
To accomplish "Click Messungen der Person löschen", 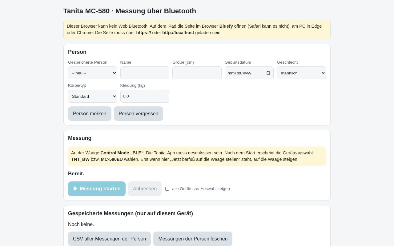I will (x=193, y=239).
